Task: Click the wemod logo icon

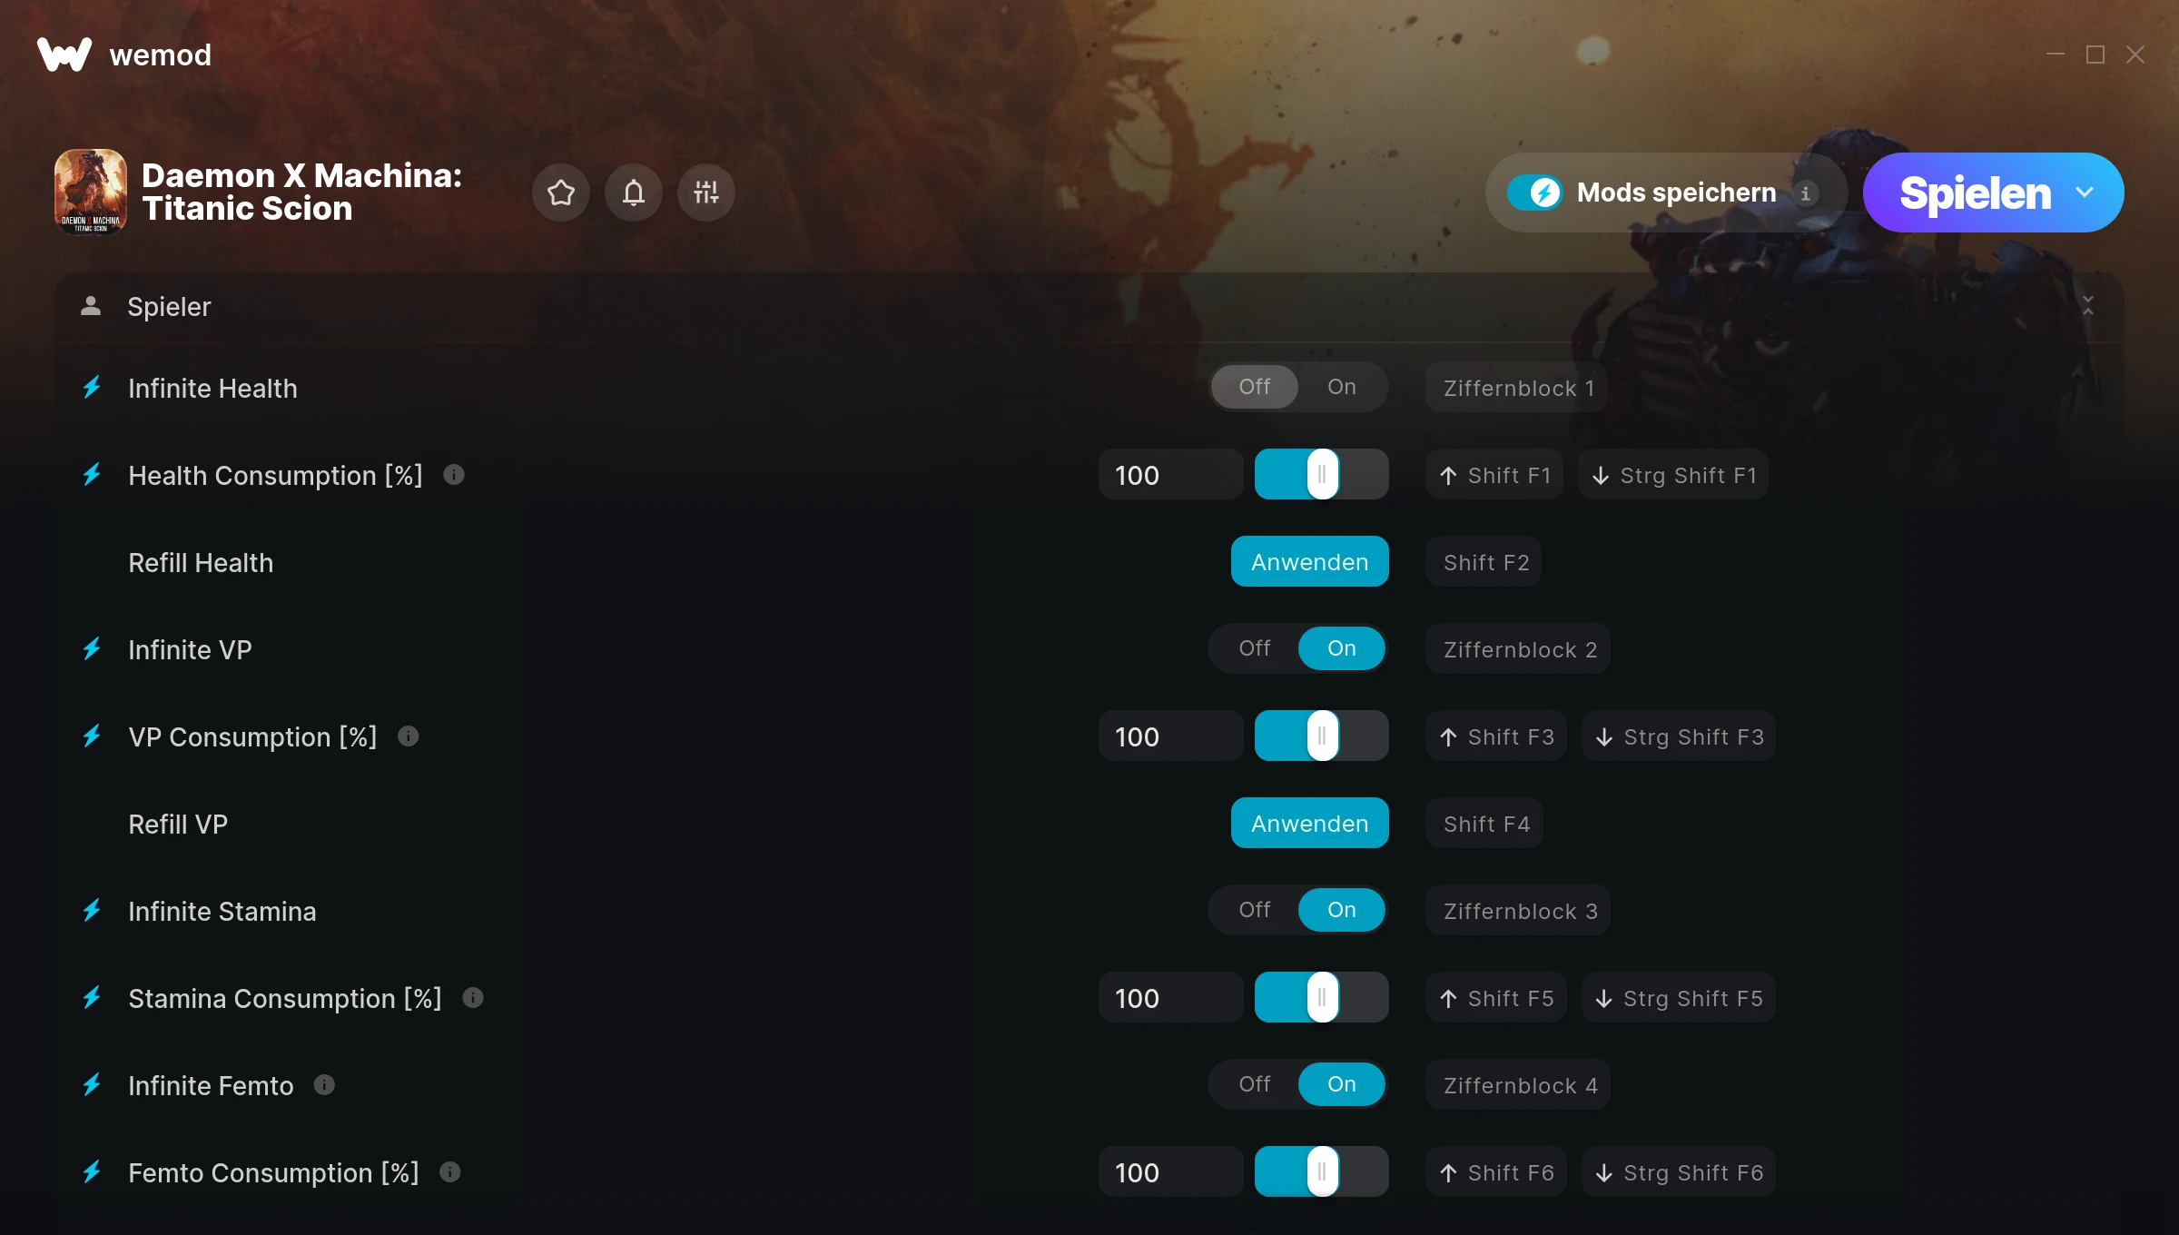Action: pos(64,54)
